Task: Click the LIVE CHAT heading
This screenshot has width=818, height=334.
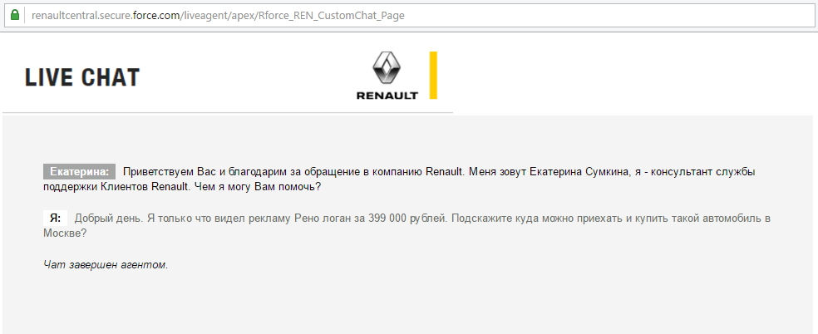Action: pyautogui.click(x=82, y=78)
